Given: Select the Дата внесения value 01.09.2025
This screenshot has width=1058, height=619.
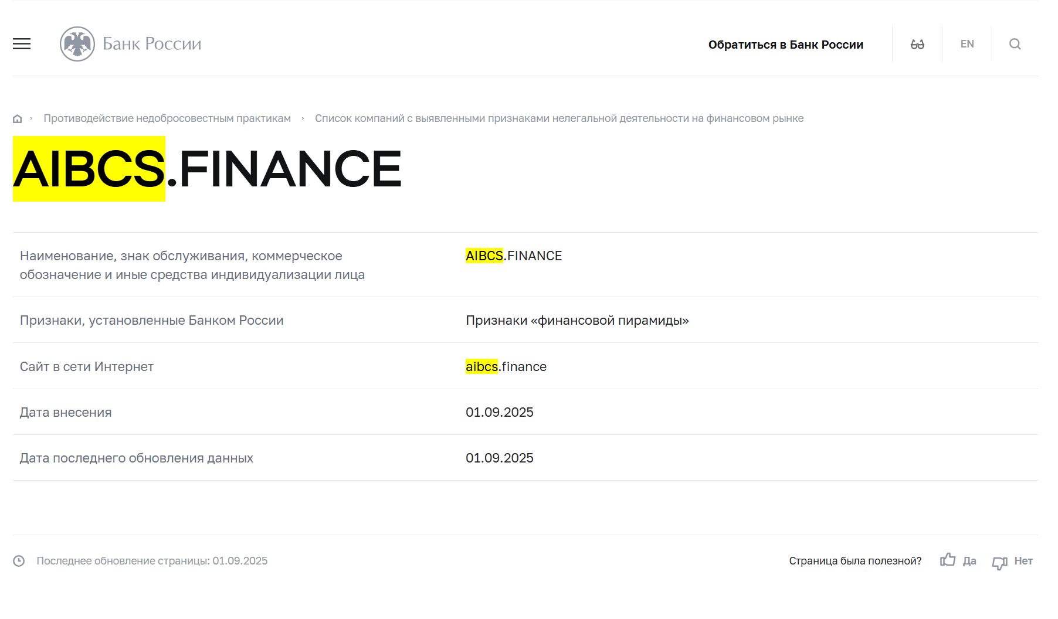Looking at the screenshot, I should pos(500,412).
